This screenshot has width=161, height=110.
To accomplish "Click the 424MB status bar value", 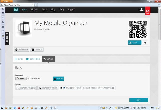I will pos(151,108).
